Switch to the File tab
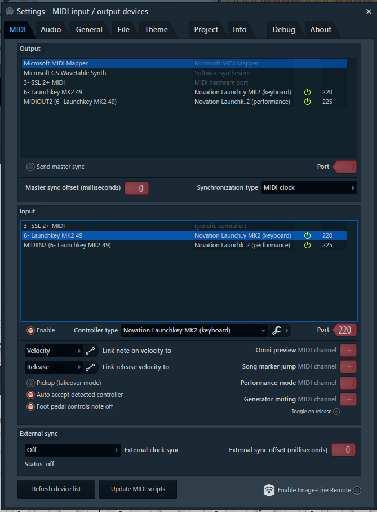 click(x=123, y=30)
